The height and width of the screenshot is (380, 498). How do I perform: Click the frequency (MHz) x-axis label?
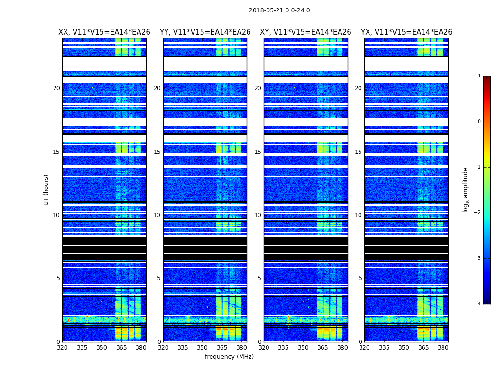click(229, 357)
